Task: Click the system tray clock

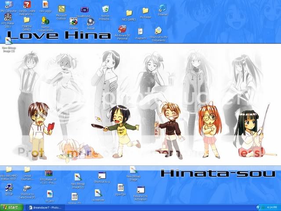Action: click(x=272, y=207)
